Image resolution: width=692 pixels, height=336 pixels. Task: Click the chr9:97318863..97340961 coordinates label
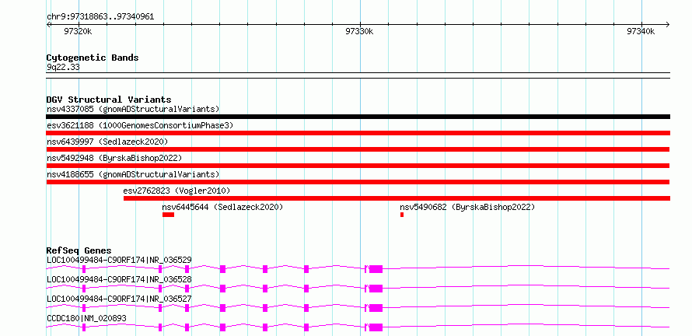[100, 17]
